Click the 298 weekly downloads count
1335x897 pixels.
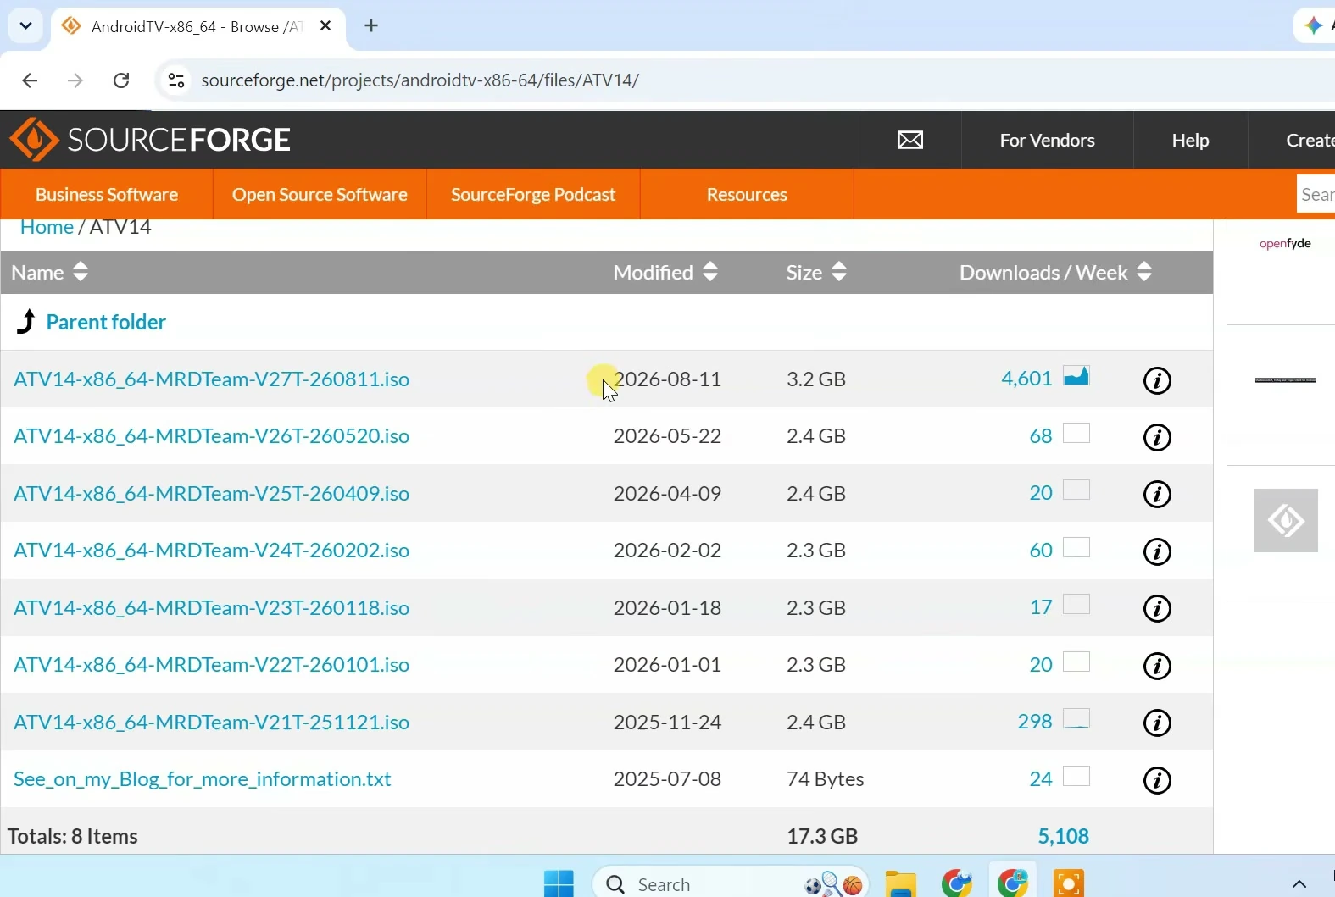(x=1035, y=722)
